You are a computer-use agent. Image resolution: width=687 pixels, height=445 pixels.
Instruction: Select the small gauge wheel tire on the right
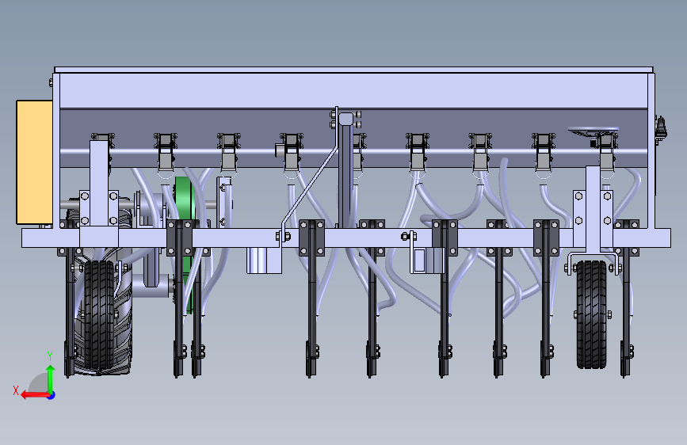pos(592,314)
